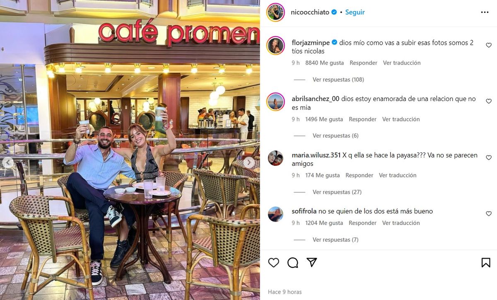The width and height of the screenshot is (497, 300).
Task: Like the post with the heart icon
Action: pos(273,263)
